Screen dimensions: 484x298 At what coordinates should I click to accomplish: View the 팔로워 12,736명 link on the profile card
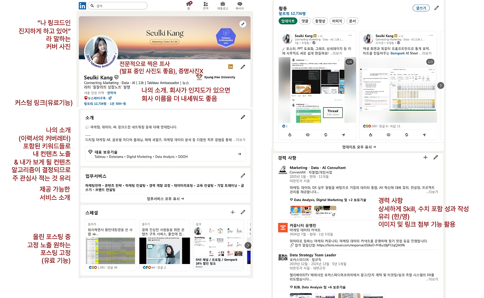pyautogui.click(x=95, y=103)
